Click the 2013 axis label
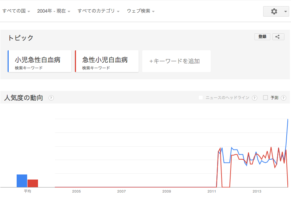The width and height of the screenshot is (291, 198). pos(257,191)
